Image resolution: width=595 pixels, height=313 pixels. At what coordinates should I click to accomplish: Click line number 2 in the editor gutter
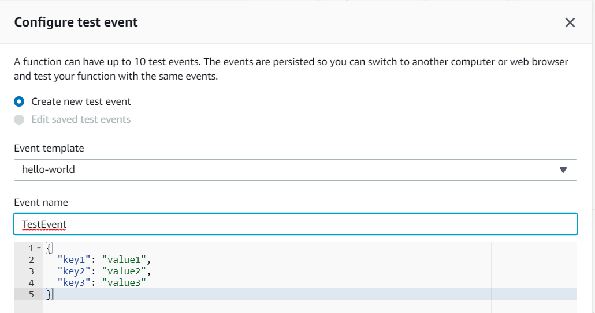pos(31,260)
